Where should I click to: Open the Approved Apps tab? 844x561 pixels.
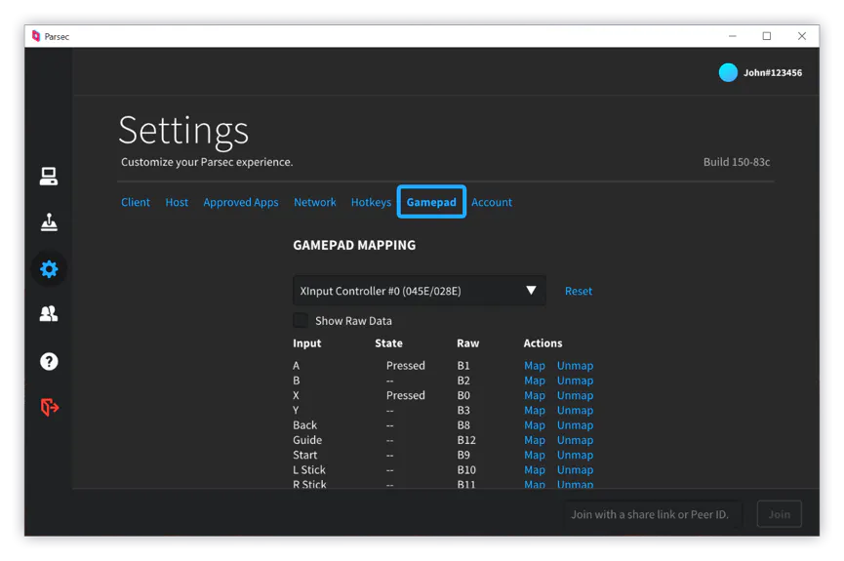241,202
